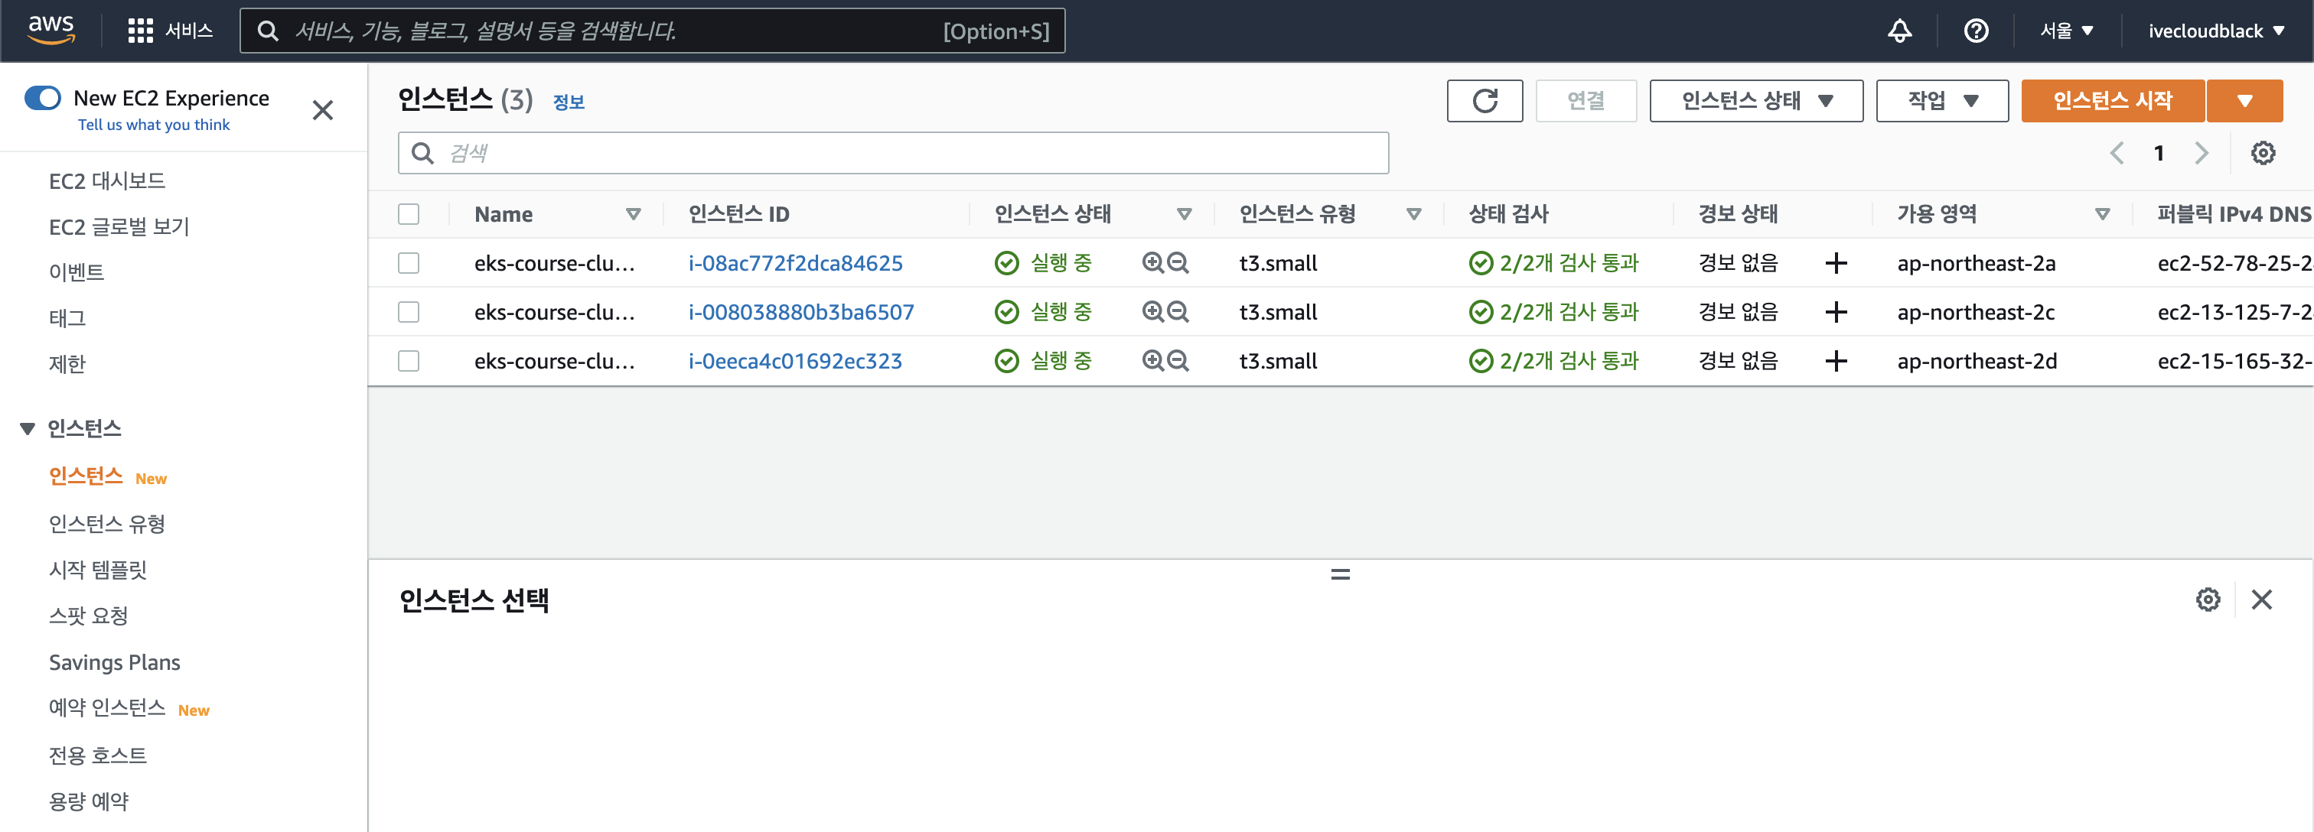Check the select-all instances header checkbox
This screenshot has height=832, width=2314.
click(409, 215)
